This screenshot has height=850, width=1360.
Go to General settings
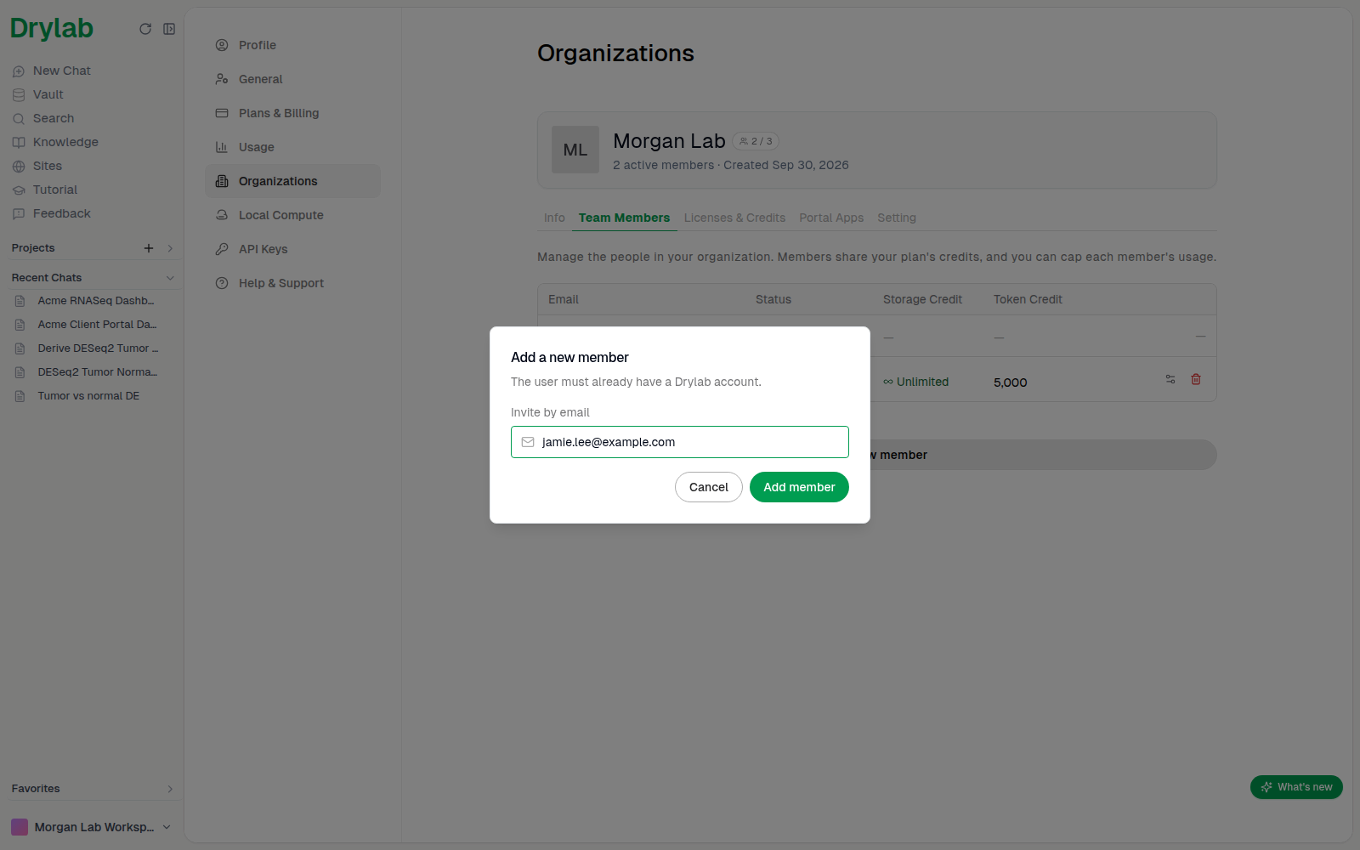coord(292,79)
